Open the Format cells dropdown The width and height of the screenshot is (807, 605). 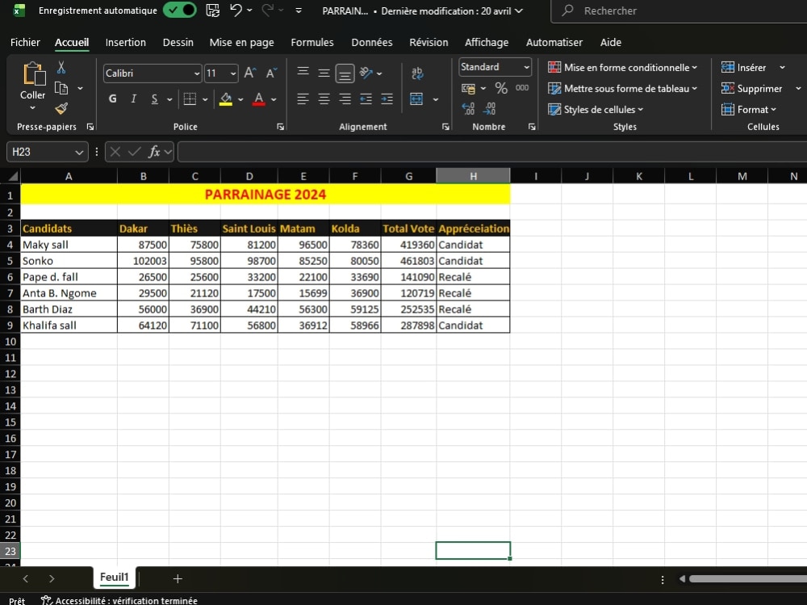[749, 109]
